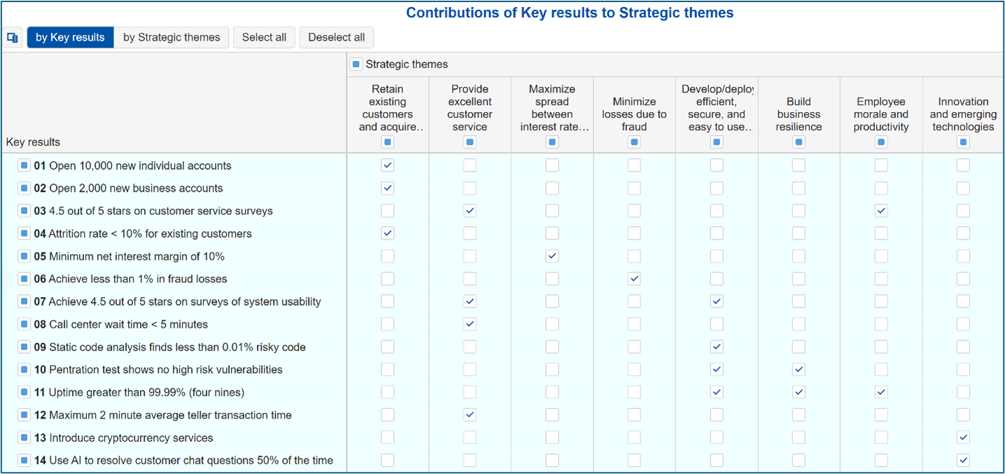Click the row icon for 01 Open 10,000 new individual accounts
This screenshot has width=1005, height=474.
click(23, 165)
